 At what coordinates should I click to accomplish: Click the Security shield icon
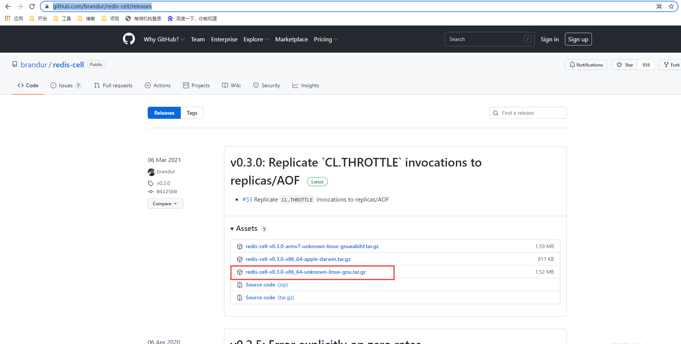[256, 85]
